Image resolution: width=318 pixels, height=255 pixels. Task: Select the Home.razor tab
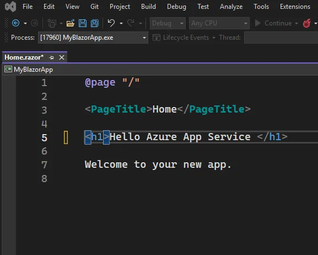[24, 57]
